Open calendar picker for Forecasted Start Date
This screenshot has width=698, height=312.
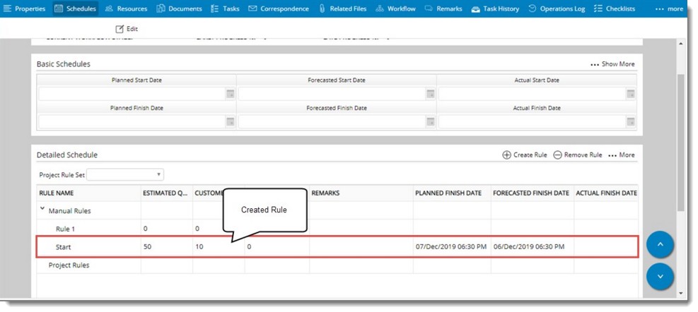click(x=430, y=94)
